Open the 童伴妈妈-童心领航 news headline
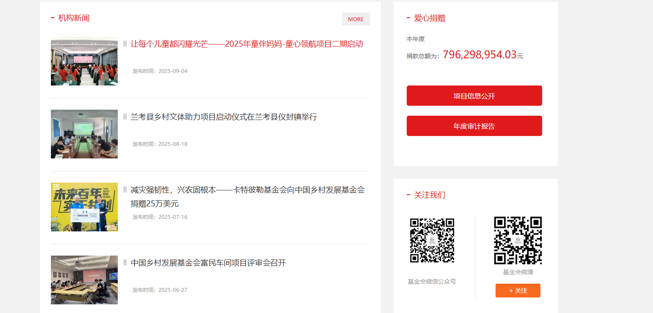 pos(246,44)
